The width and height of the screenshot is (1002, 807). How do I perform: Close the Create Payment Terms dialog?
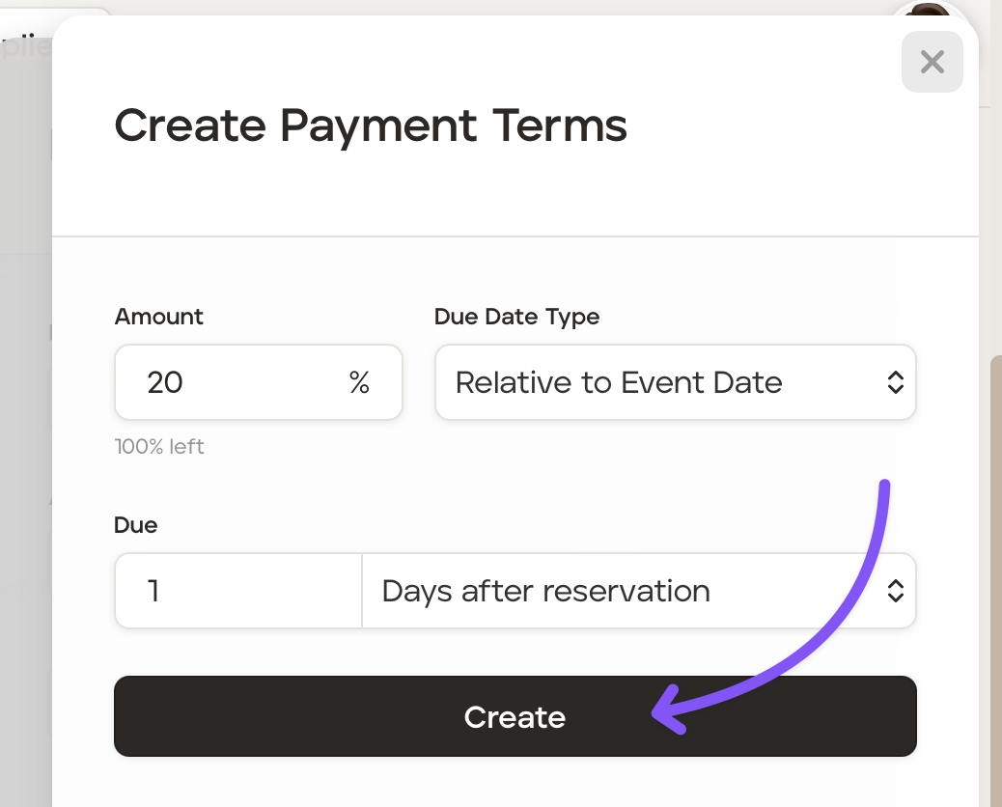click(932, 63)
